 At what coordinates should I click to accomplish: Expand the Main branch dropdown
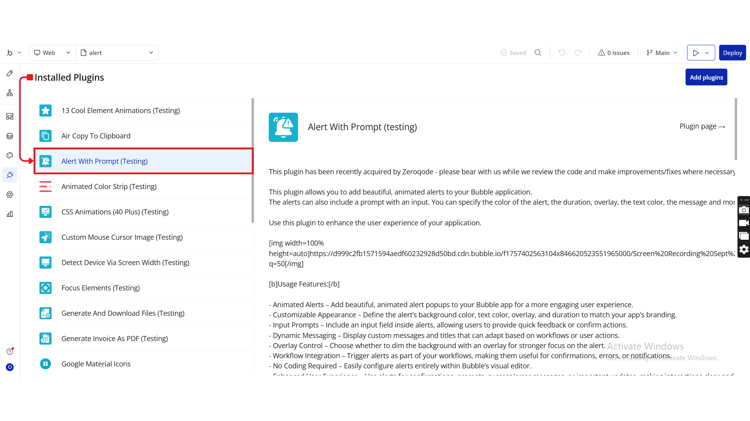tap(662, 53)
